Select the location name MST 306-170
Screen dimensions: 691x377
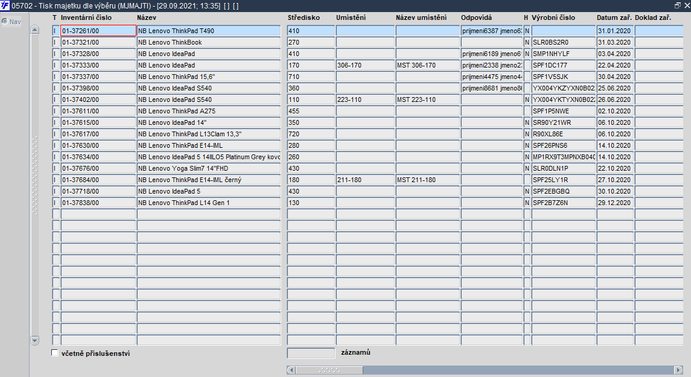pos(428,65)
